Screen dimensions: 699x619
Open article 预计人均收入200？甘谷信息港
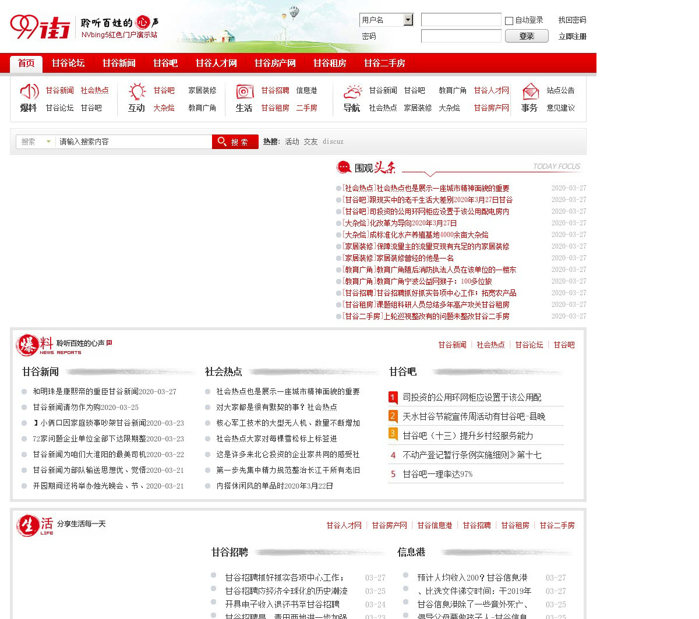[472, 578]
